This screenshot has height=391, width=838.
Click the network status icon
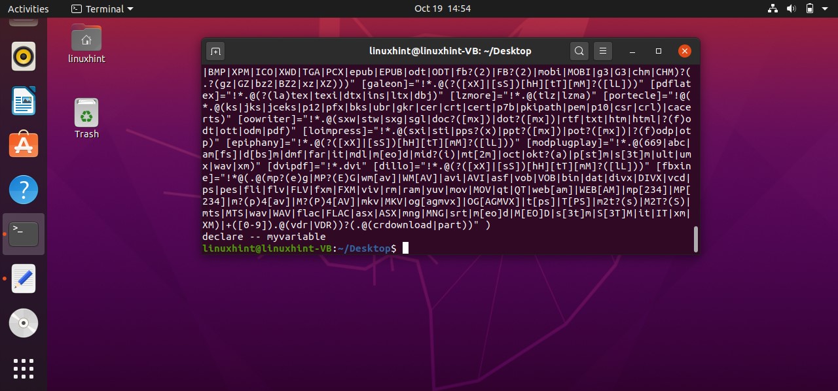[773, 8]
